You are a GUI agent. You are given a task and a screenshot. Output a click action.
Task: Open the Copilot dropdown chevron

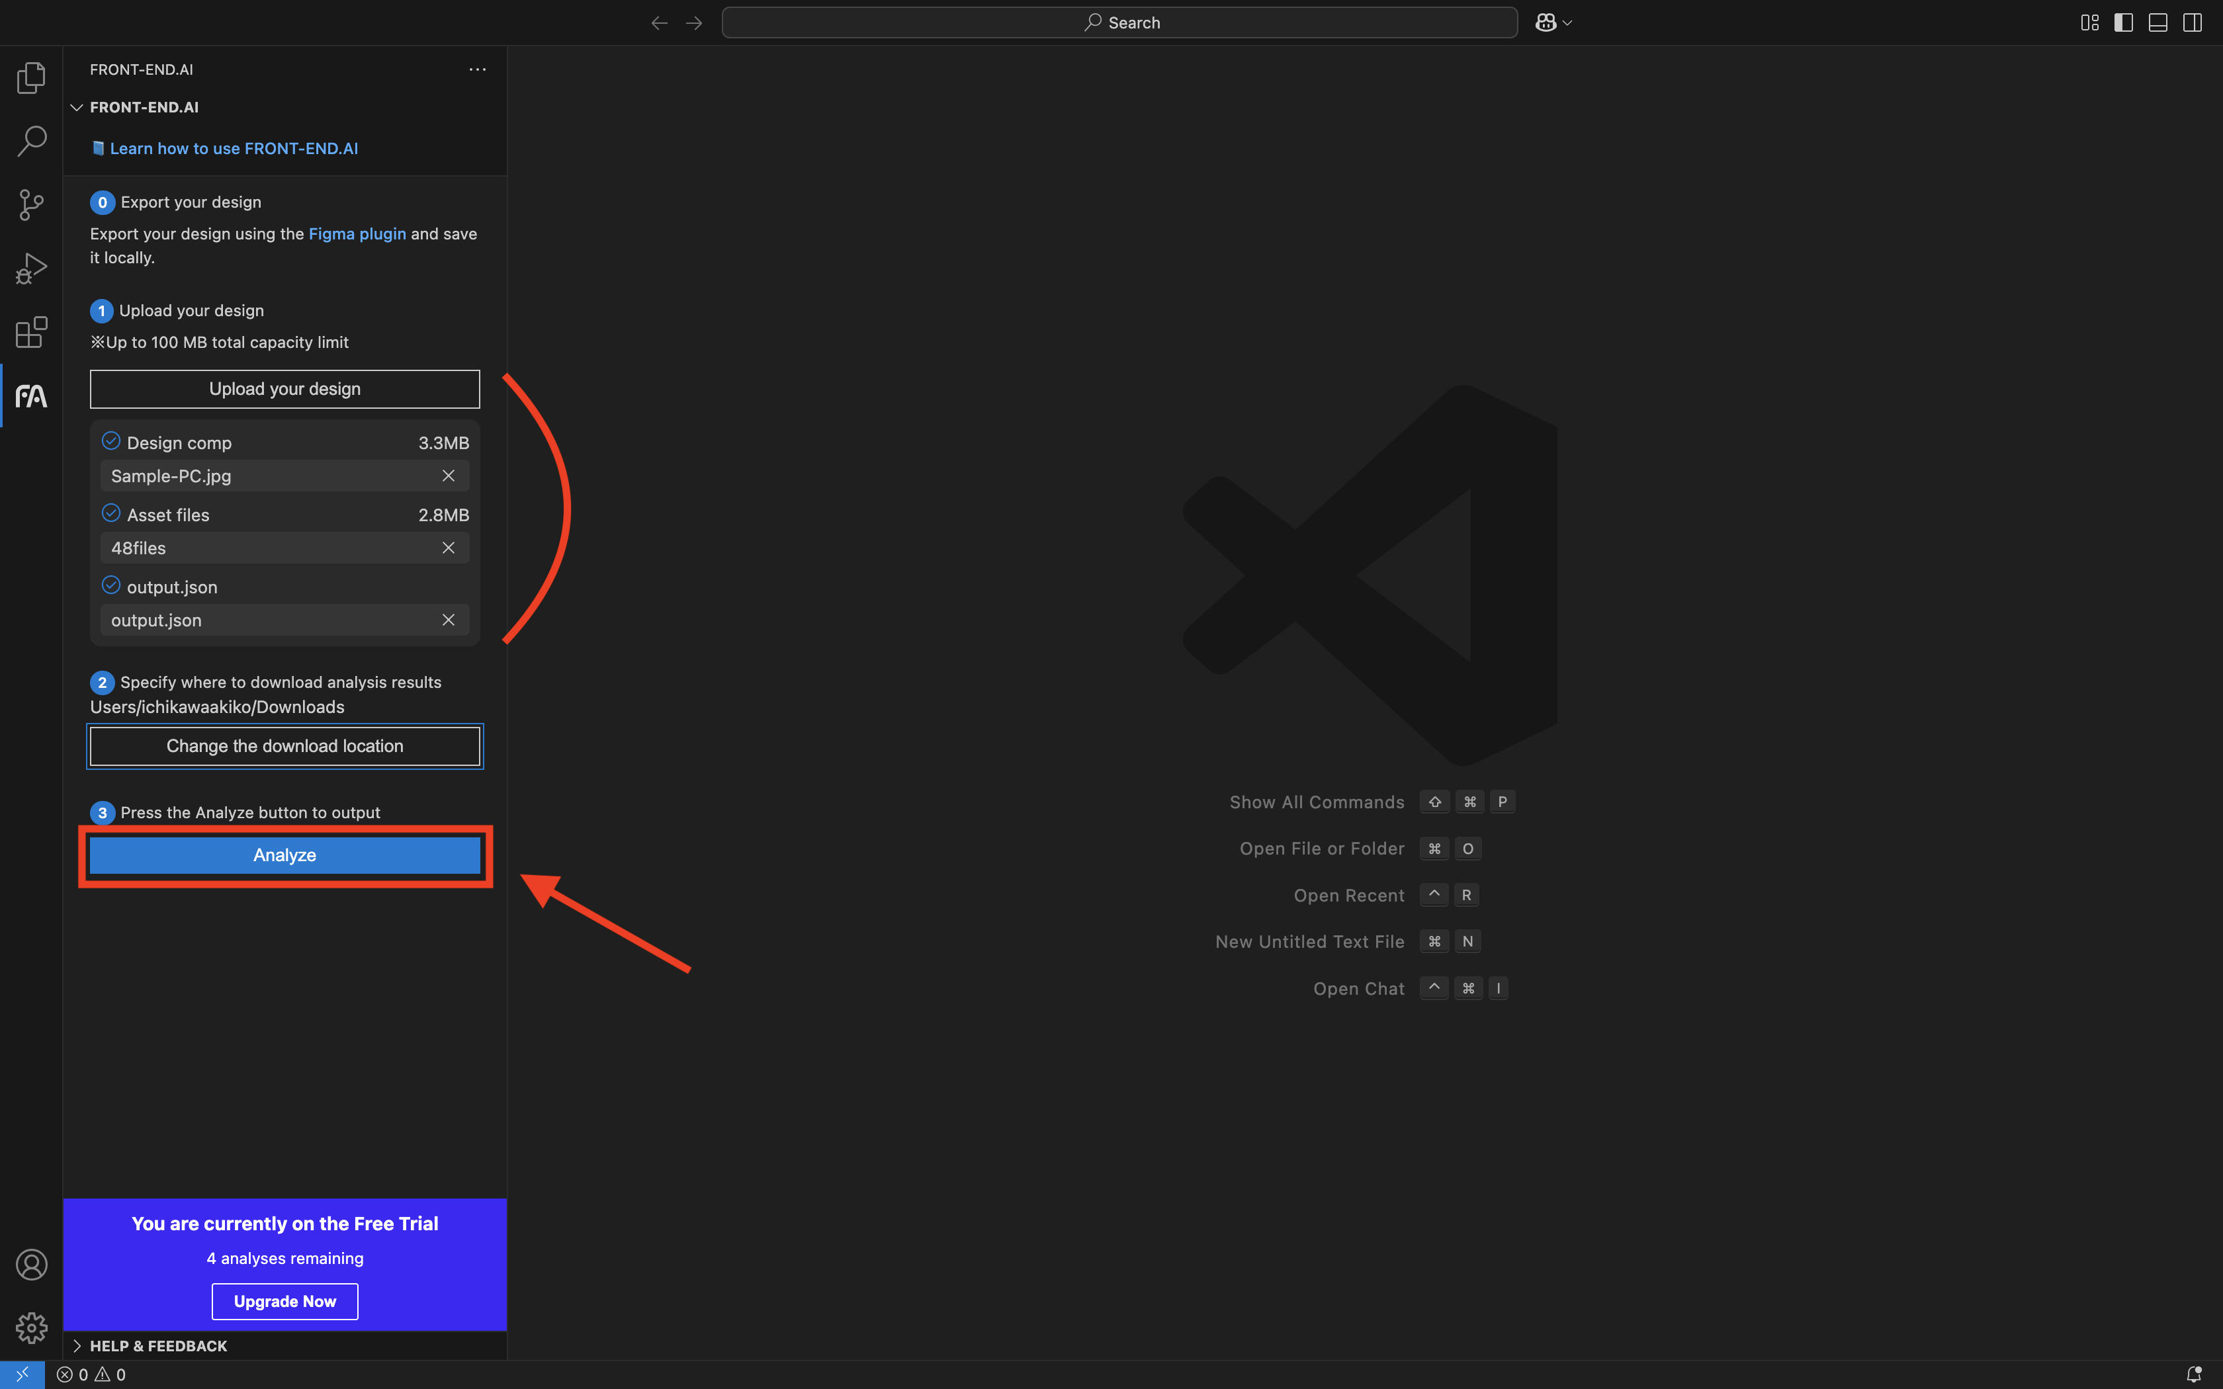1567,23
